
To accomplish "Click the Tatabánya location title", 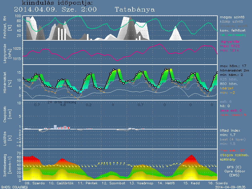I will [135, 9].
